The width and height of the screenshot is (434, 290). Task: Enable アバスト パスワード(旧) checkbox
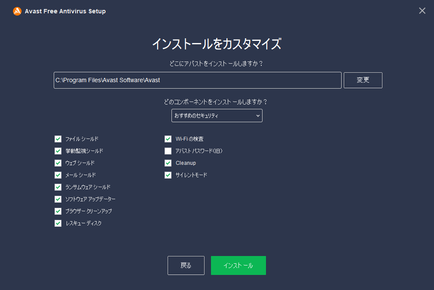point(168,151)
